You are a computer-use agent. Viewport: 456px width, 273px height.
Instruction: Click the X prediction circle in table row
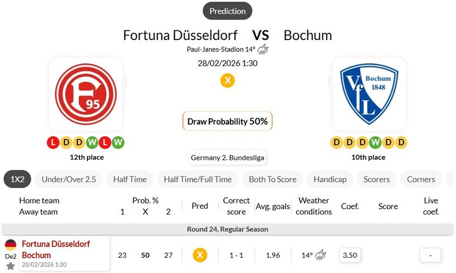pos(200,255)
